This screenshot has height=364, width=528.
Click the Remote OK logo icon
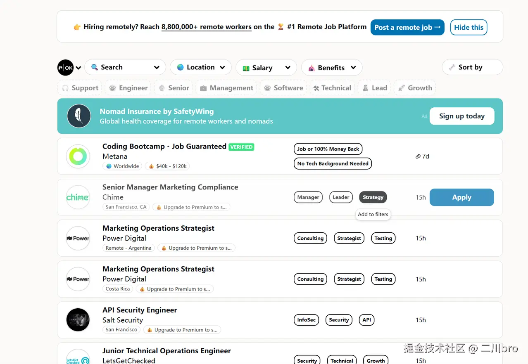[x=65, y=68]
